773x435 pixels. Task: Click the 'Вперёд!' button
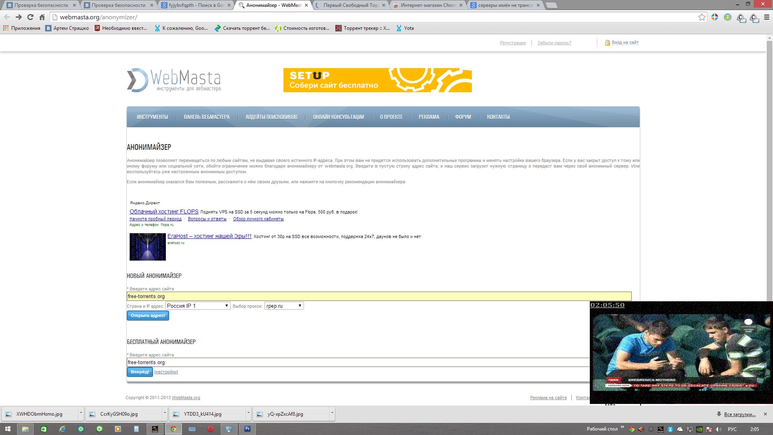coord(140,372)
